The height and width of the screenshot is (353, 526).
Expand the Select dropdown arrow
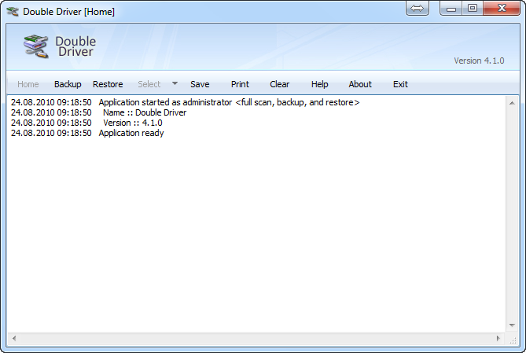[175, 83]
